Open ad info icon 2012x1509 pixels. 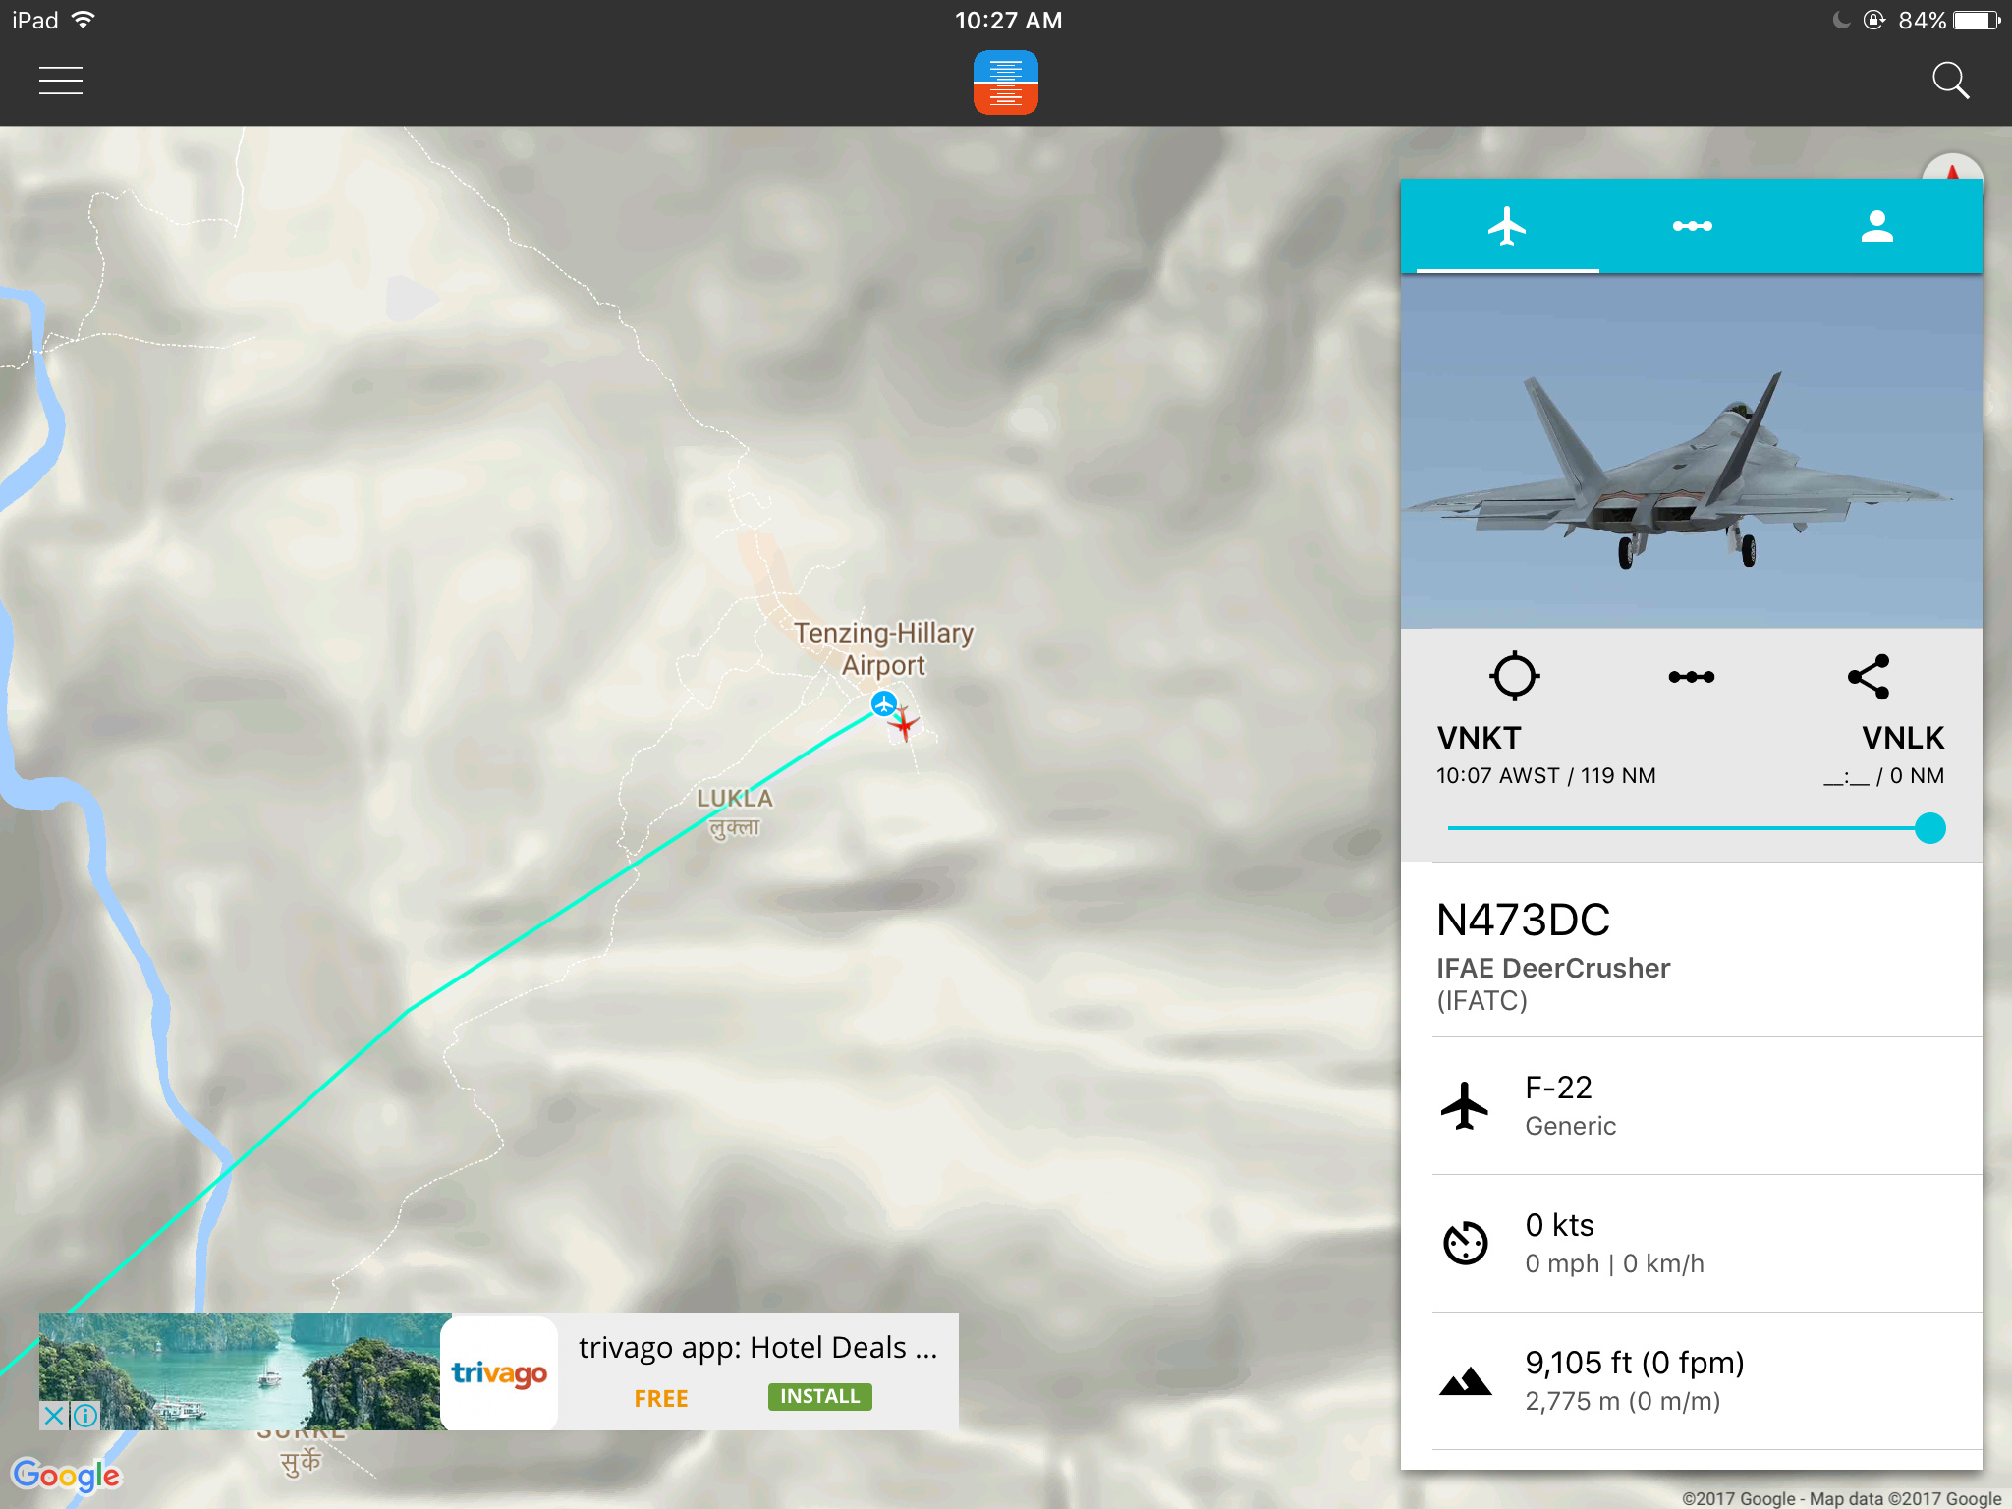85,1416
